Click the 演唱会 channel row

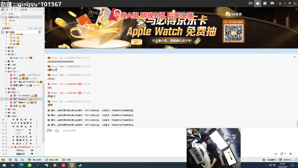point(22,126)
